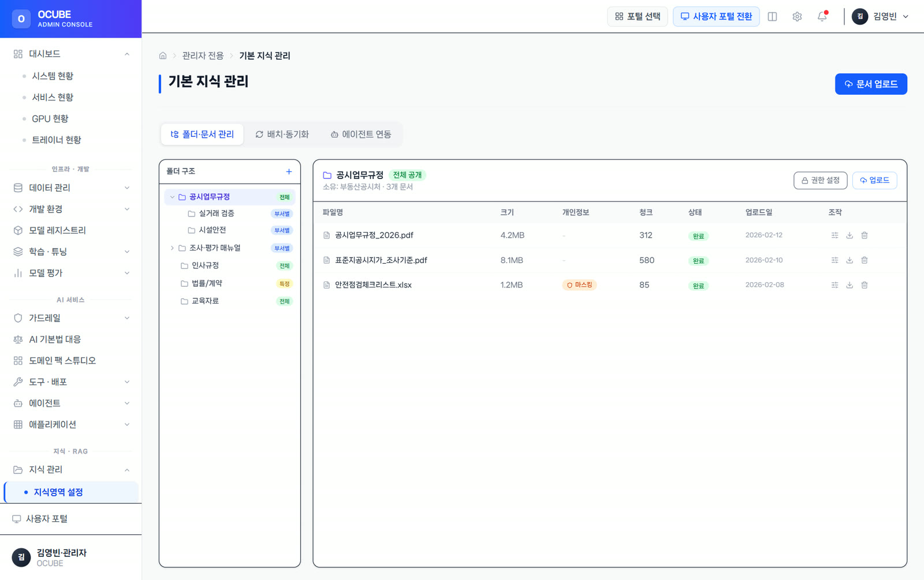Download 공시업무규정_2026.pdf via its download icon
924x580 pixels.
click(x=850, y=235)
